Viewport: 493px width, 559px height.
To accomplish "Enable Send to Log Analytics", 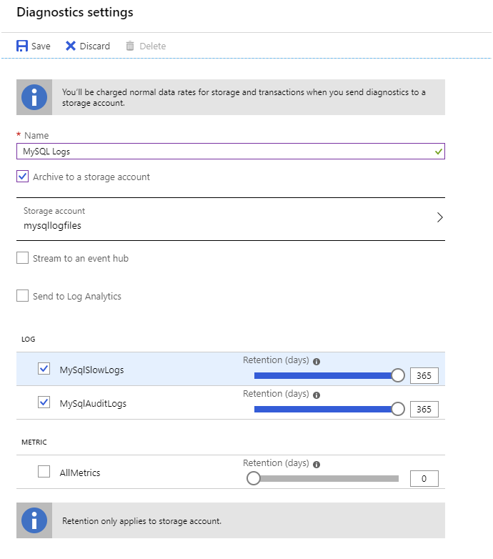I will 22,295.
